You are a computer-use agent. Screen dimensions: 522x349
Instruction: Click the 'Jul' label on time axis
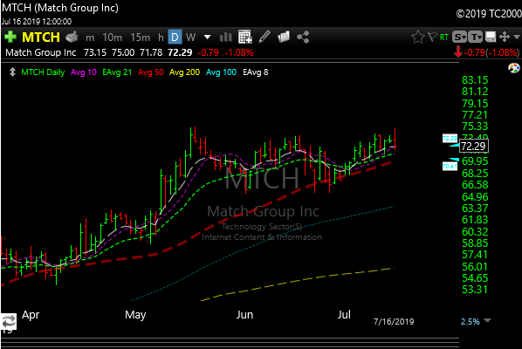[x=344, y=314]
